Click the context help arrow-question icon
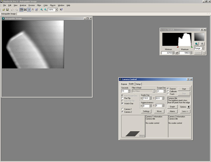Screen dimensions: 211x162 pos(61,10)
